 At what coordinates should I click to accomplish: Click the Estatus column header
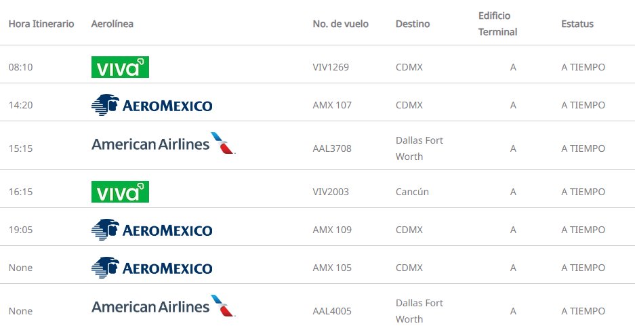click(x=577, y=24)
